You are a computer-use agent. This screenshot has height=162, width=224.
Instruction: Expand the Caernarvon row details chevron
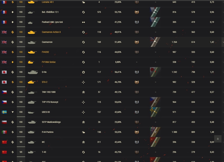(223, 42)
